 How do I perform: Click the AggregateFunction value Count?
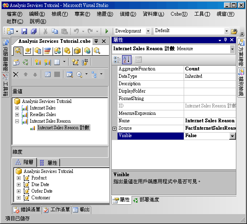210,69
